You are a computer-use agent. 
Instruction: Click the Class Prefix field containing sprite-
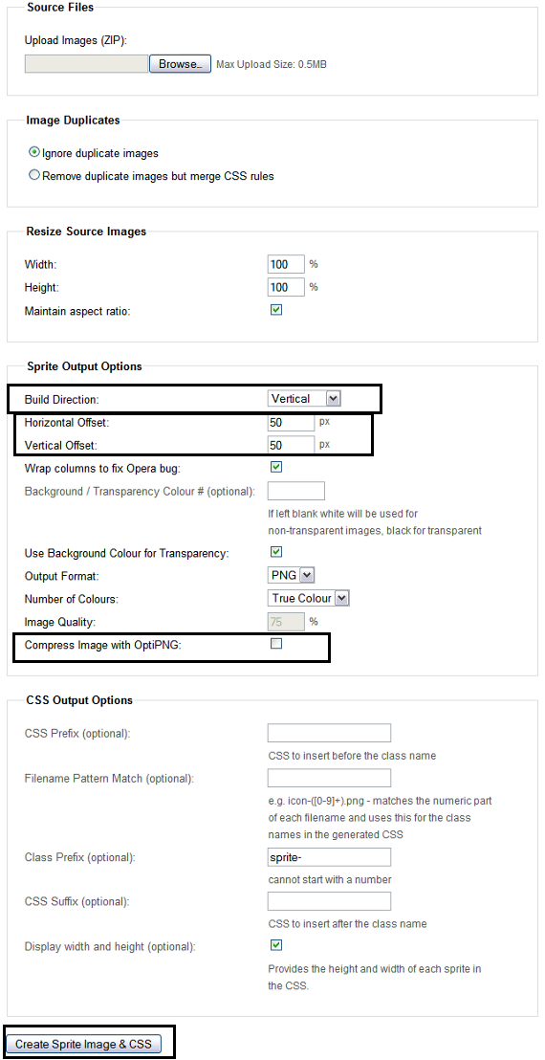[330, 857]
